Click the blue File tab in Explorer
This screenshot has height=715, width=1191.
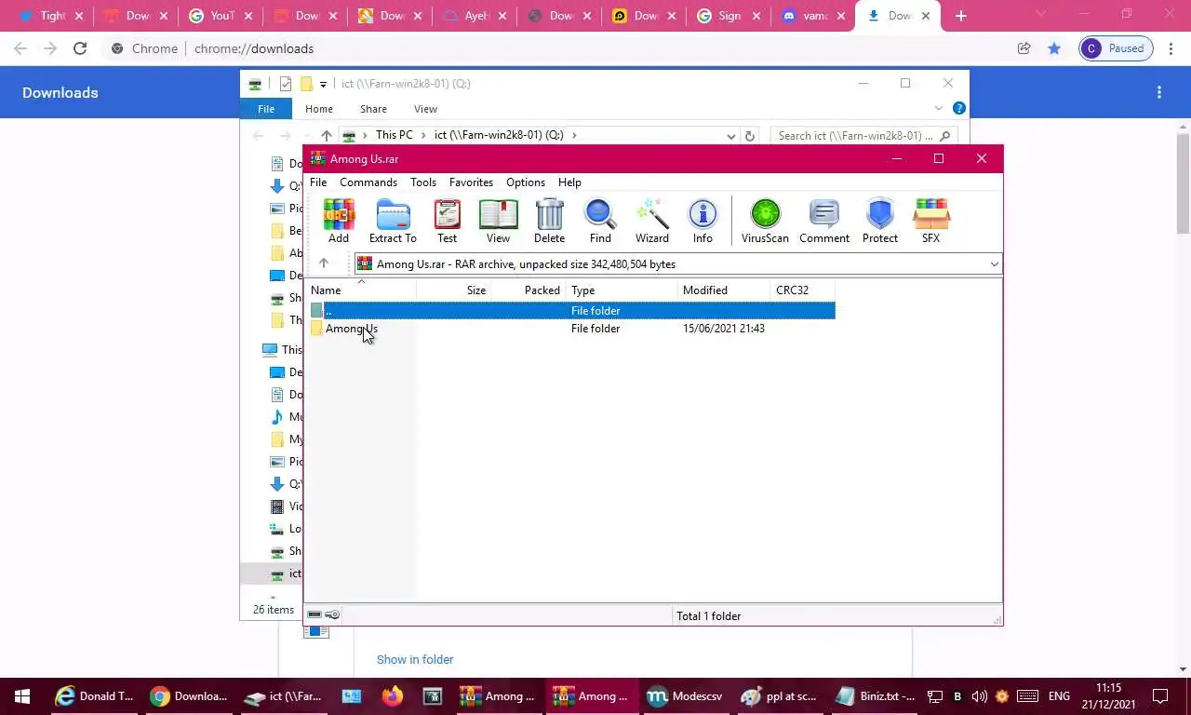(x=266, y=109)
